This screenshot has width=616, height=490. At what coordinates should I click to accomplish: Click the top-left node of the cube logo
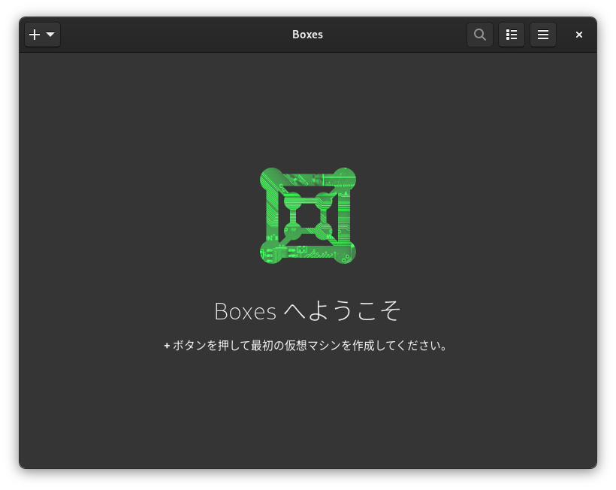point(271,179)
